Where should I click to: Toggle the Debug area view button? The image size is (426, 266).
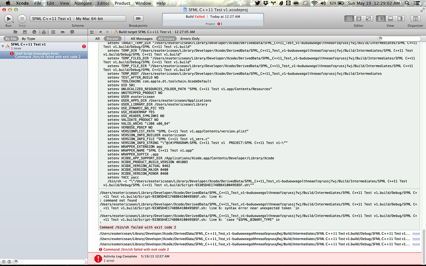(x=390, y=19)
